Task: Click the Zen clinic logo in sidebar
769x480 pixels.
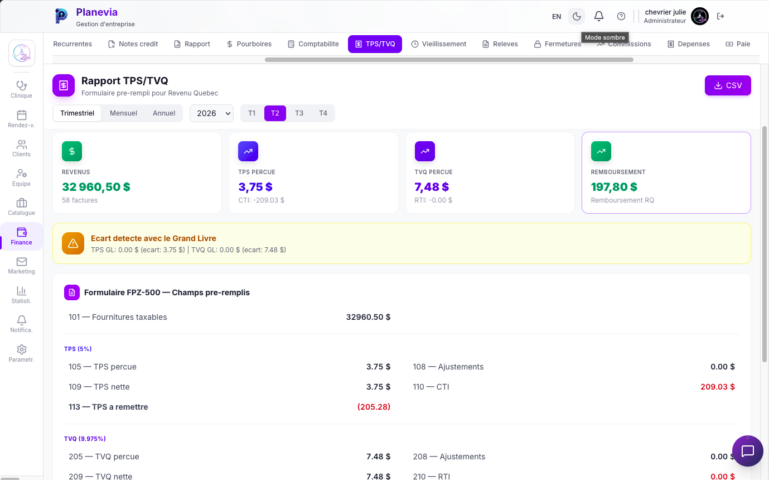Action: pyautogui.click(x=22, y=53)
